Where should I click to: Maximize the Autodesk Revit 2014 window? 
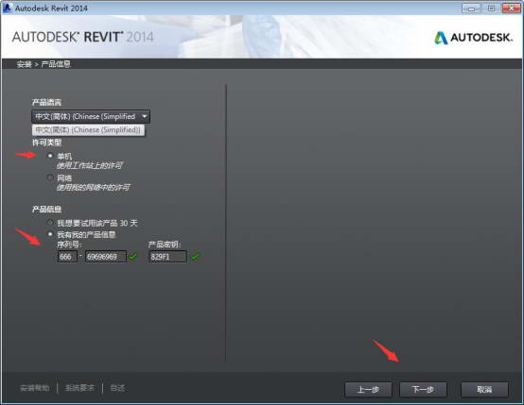(x=491, y=8)
